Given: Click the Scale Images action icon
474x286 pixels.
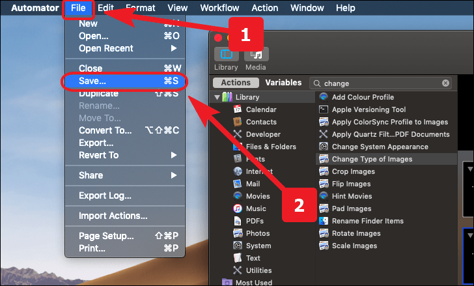Looking at the screenshot, I should click(x=324, y=246).
